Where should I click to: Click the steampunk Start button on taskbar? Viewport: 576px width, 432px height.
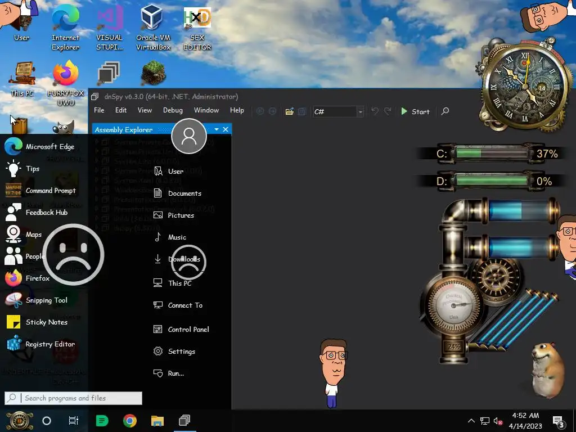tap(19, 421)
